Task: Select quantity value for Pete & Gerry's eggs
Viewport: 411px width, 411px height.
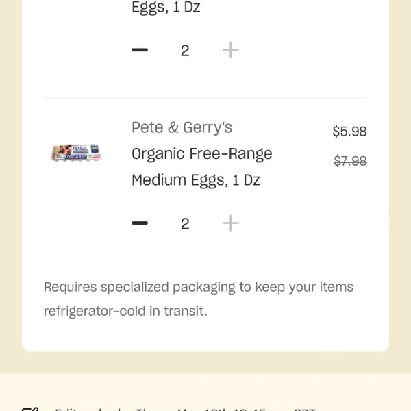Action: [185, 223]
